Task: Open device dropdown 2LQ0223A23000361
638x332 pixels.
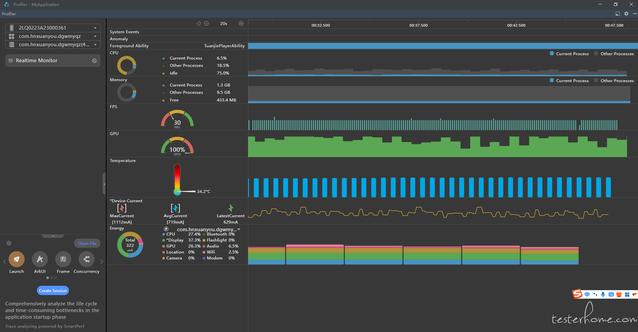Action: pyautogui.click(x=53, y=28)
